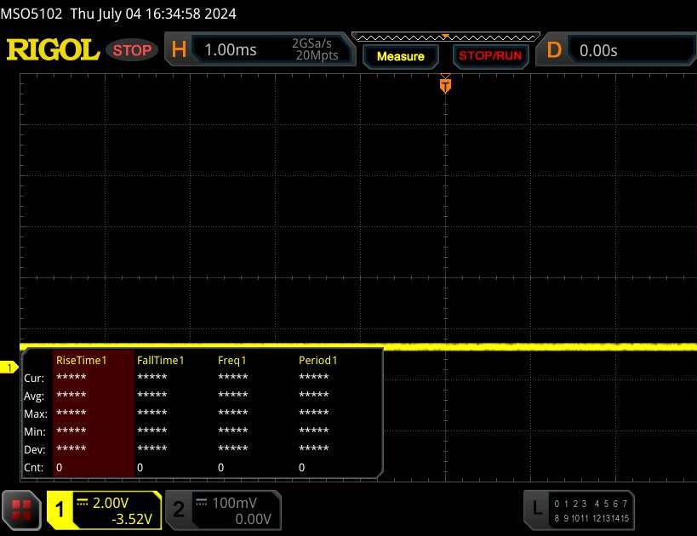Select the RiseTime1 measurement column
Image resolution: width=697 pixels, height=536 pixels.
82,360
